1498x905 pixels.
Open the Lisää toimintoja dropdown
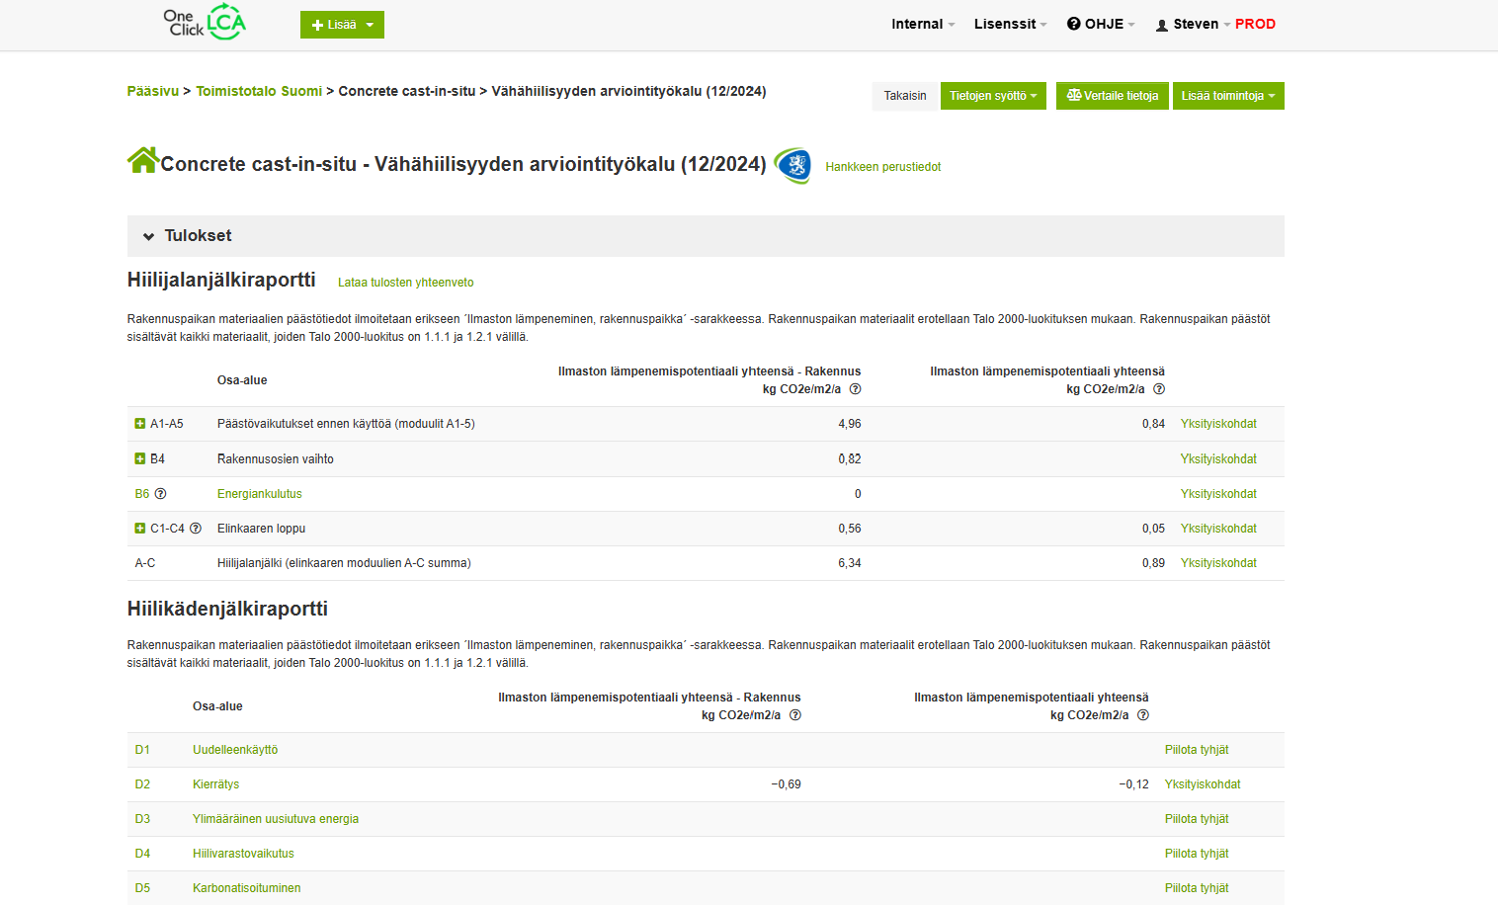pos(1227,96)
